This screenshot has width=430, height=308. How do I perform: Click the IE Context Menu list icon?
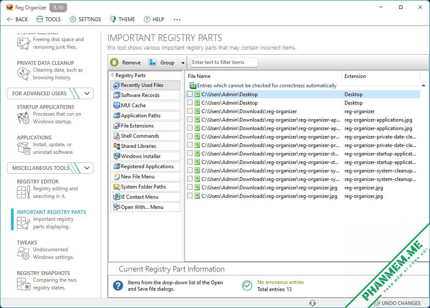tap(116, 197)
